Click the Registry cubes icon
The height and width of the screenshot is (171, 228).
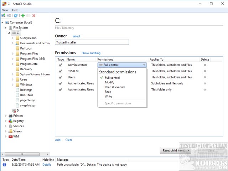click(10, 121)
